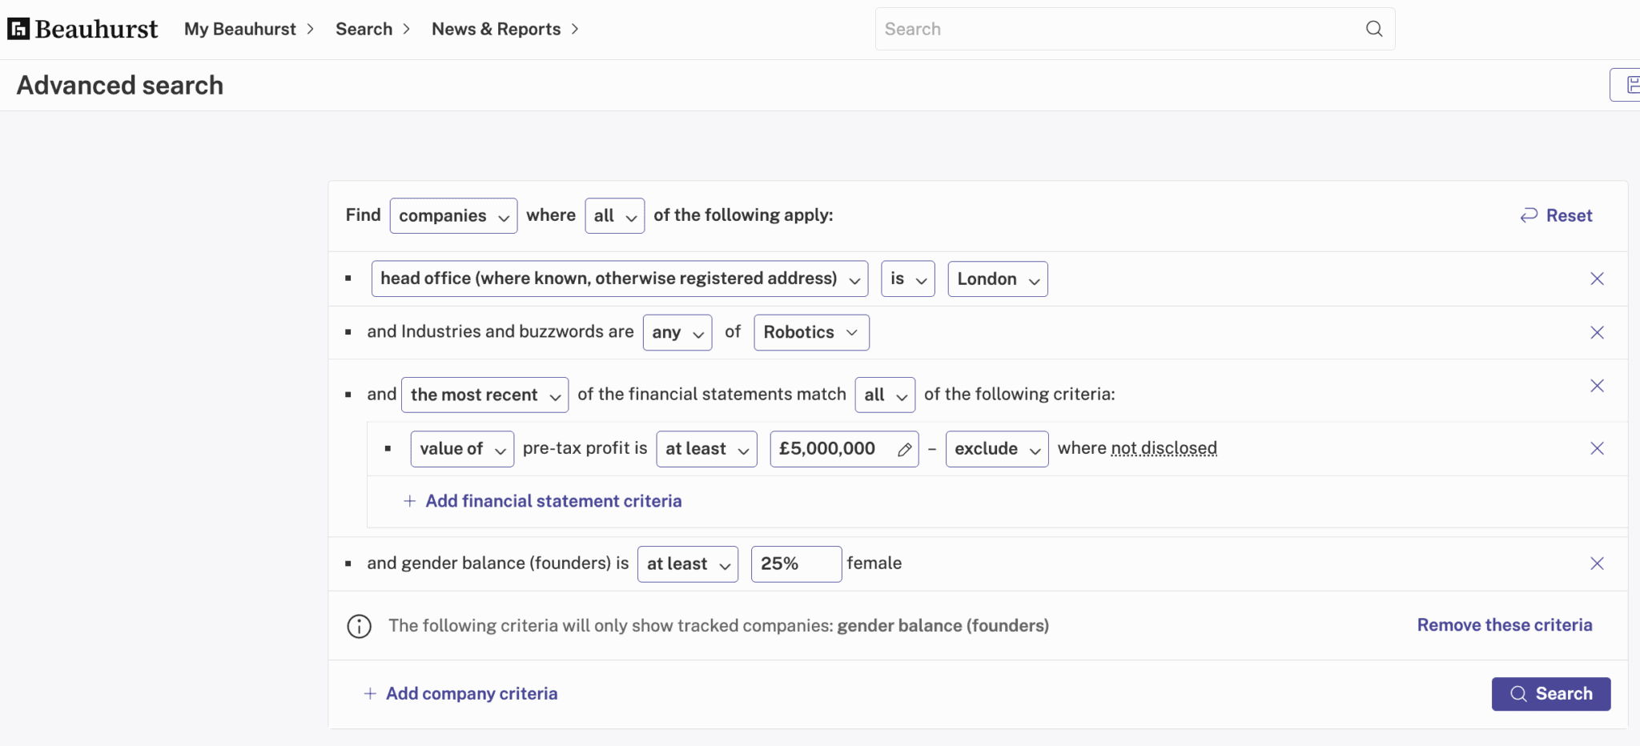The image size is (1640, 746).
Task: Open the exclude dropdown for not disclosed
Action: point(997,449)
